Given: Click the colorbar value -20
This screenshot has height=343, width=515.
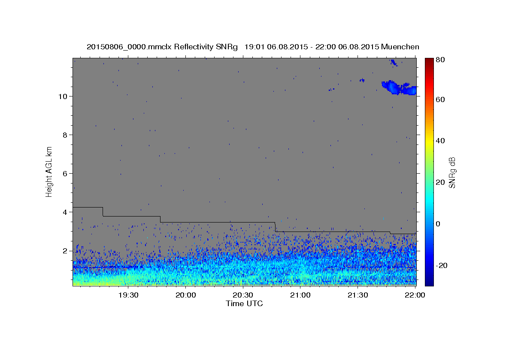Looking at the screenshot, I should [442, 265].
